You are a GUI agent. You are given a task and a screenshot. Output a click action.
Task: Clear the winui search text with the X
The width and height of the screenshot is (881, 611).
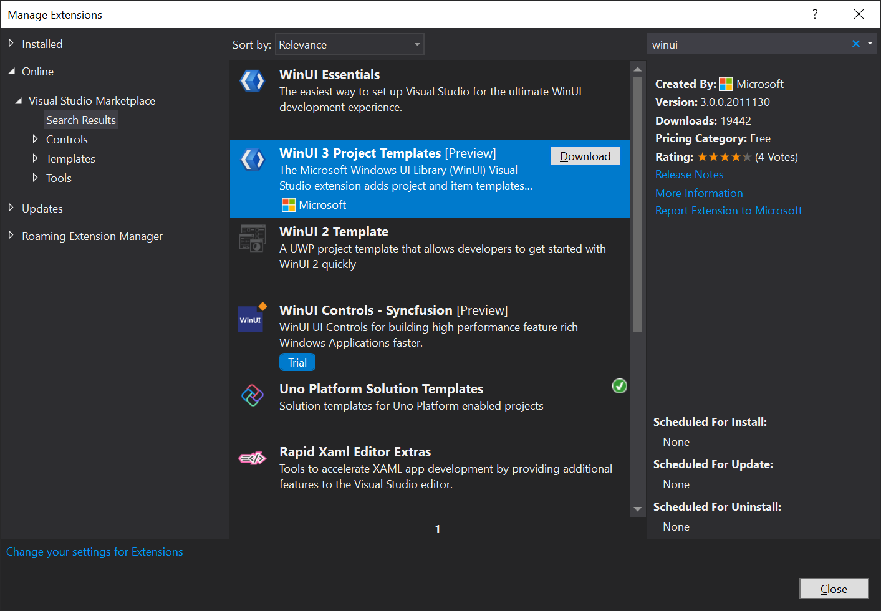[x=856, y=44]
